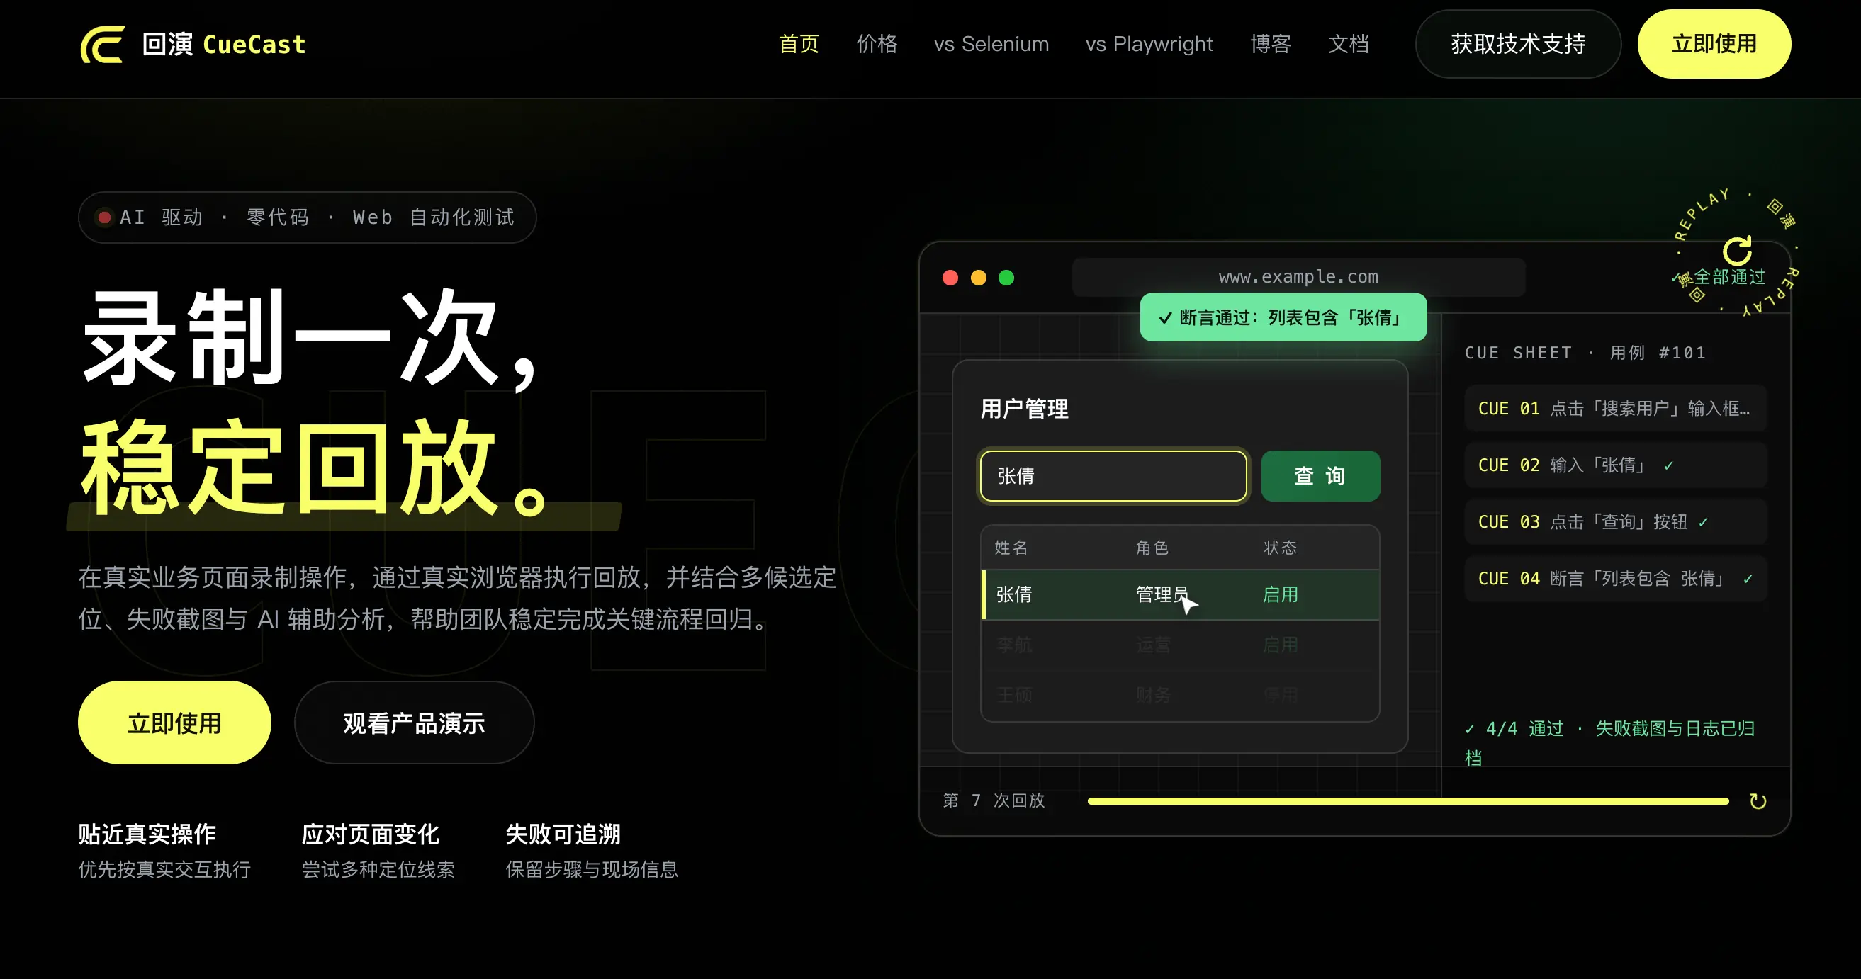The width and height of the screenshot is (1861, 979).
Task: Focus the search field containing 张倩
Action: coord(1113,476)
